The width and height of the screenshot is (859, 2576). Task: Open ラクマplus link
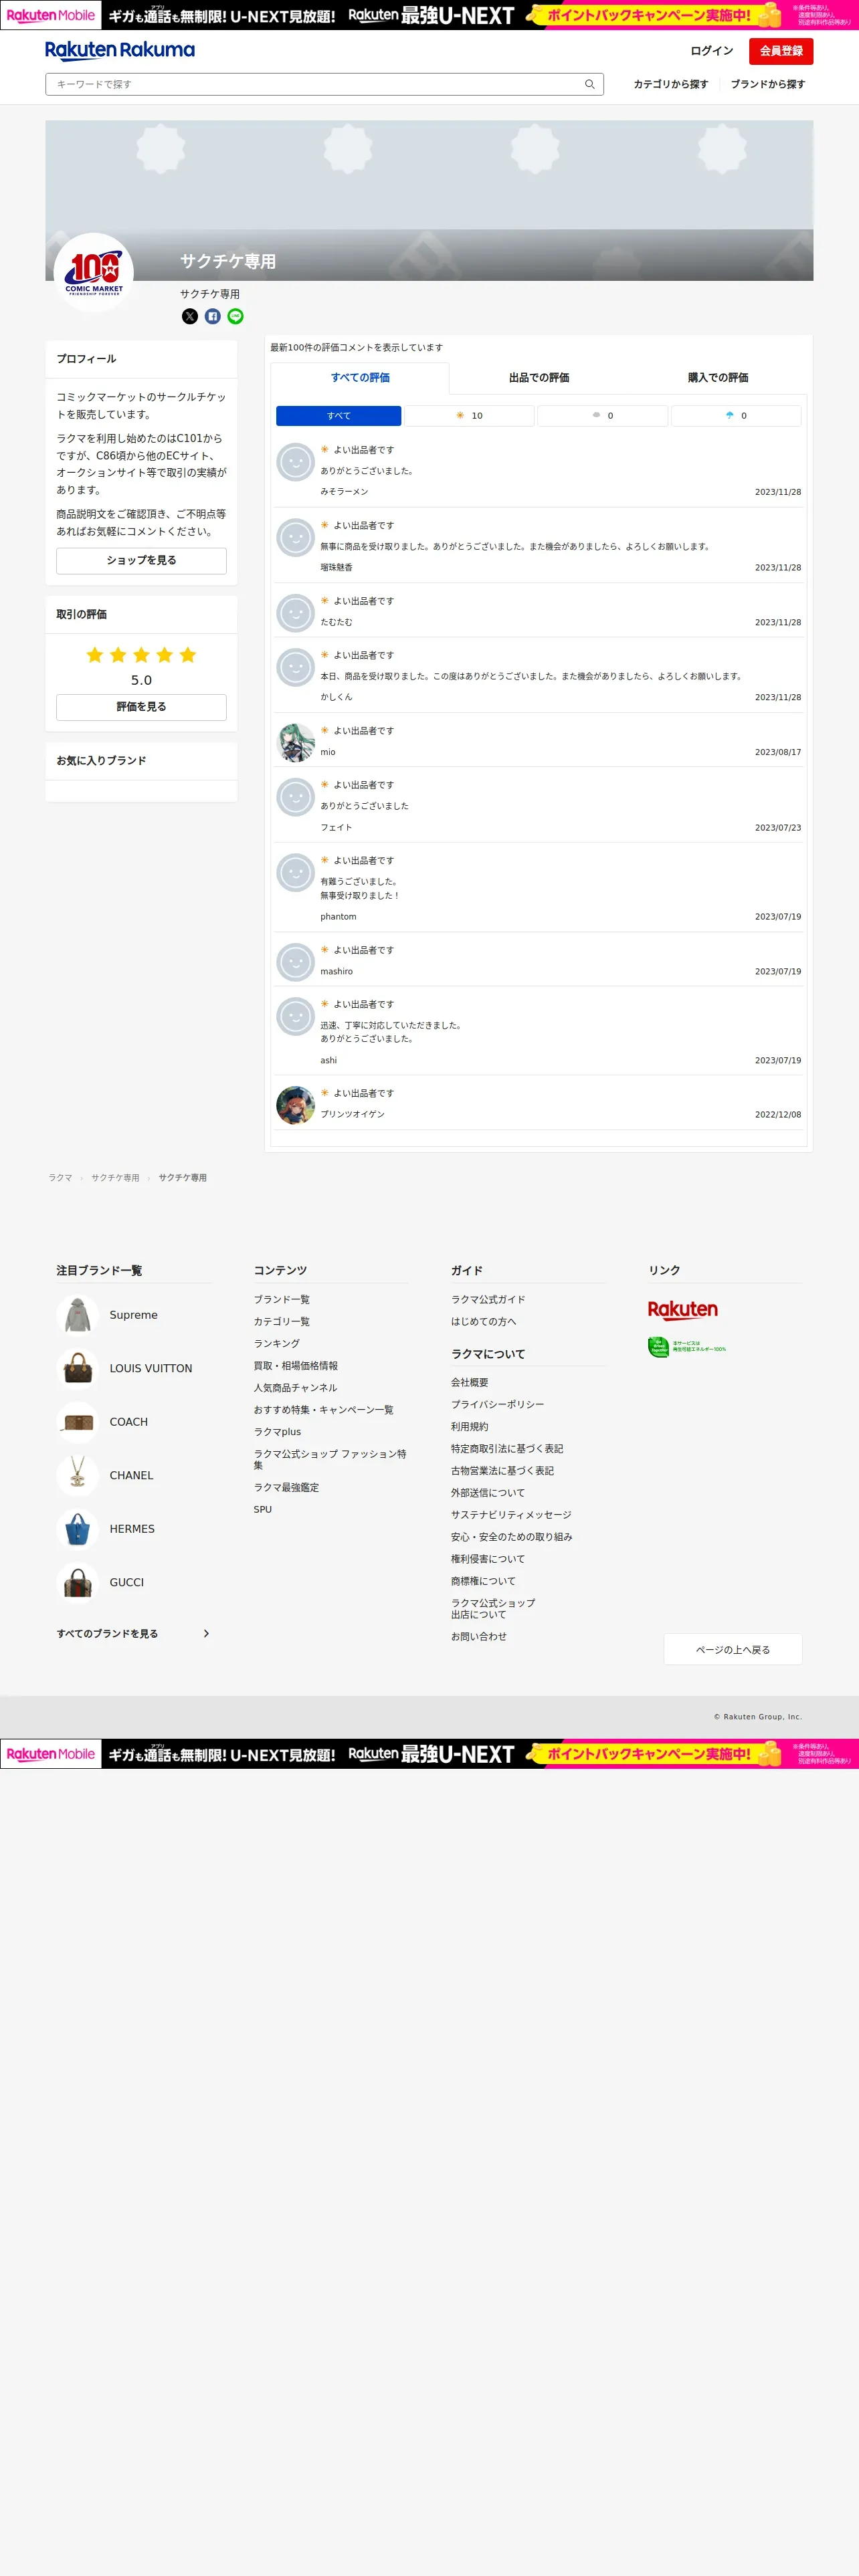click(278, 1432)
